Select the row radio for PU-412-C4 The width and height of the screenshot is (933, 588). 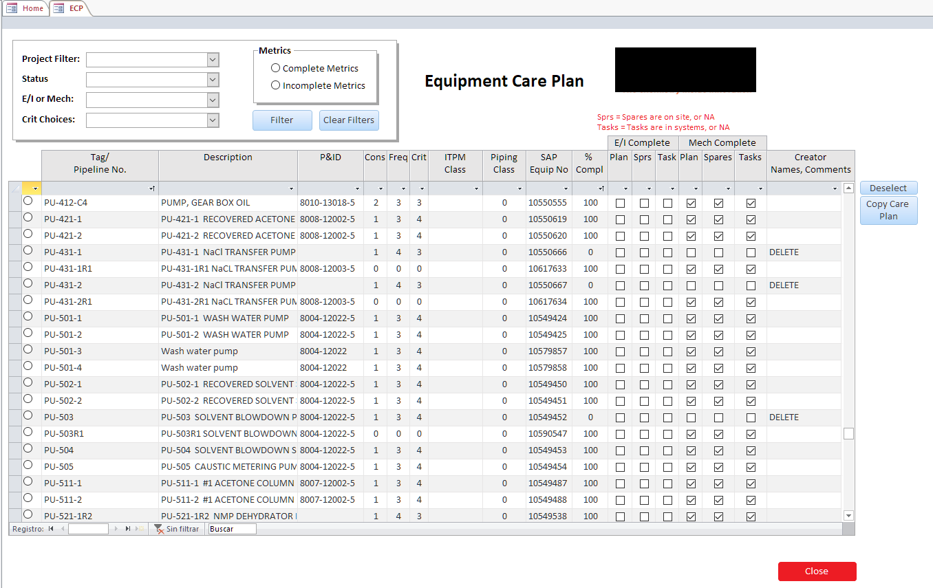click(28, 201)
